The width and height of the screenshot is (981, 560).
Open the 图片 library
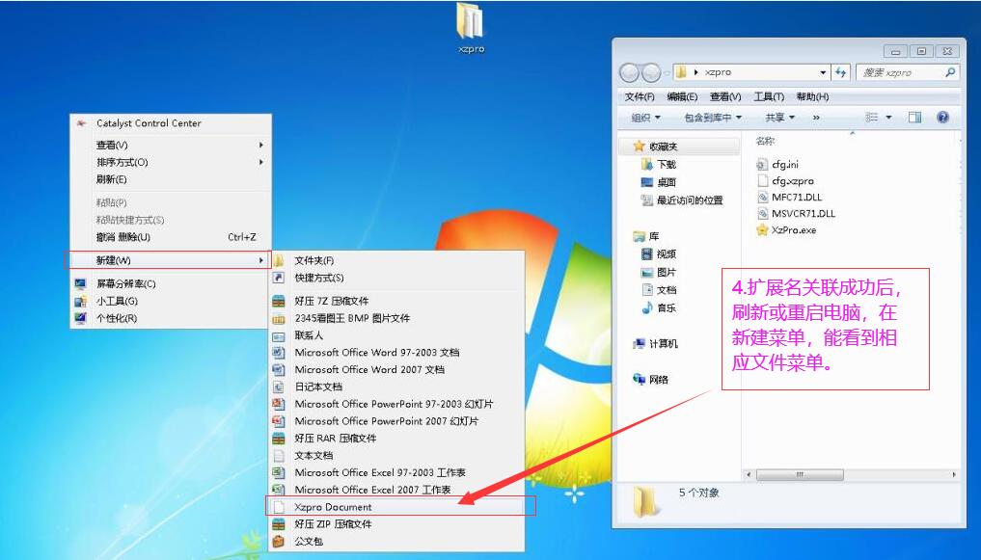[659, 272]
